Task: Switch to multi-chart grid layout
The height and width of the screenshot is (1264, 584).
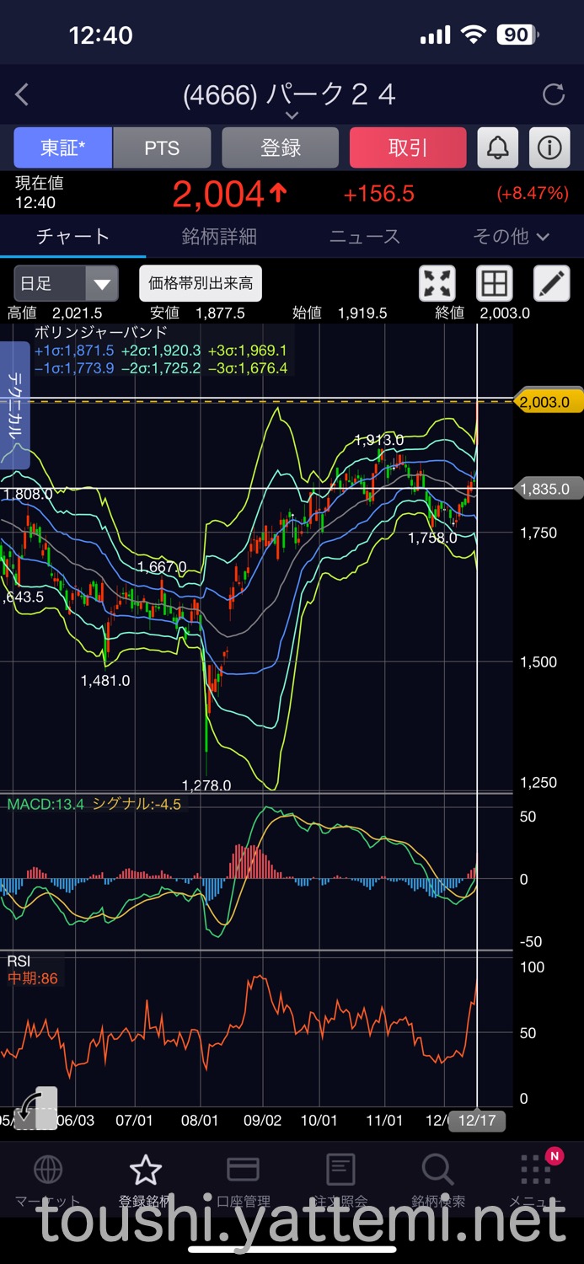Action: (494, 283)
